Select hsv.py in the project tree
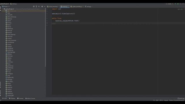 coord(8,72)
